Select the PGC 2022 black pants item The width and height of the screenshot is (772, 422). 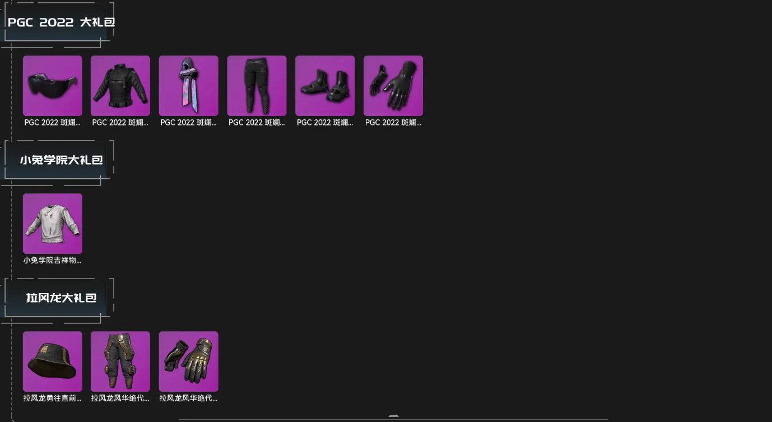pos(257,86)
